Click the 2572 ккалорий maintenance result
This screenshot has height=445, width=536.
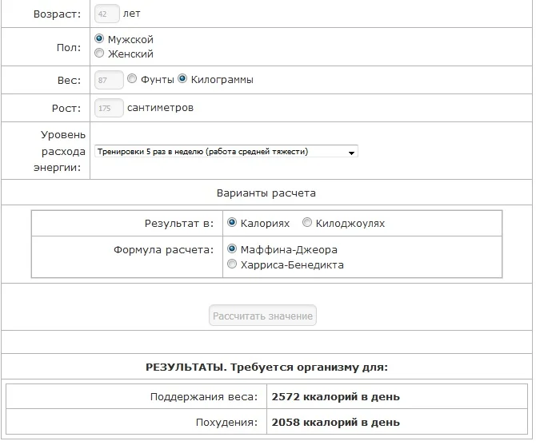click(336, 396)
